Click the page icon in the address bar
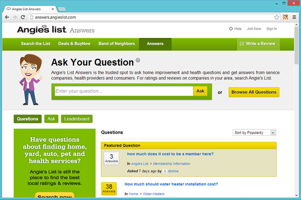Viewport: 301px width, 200px height. tap(32, 17)
